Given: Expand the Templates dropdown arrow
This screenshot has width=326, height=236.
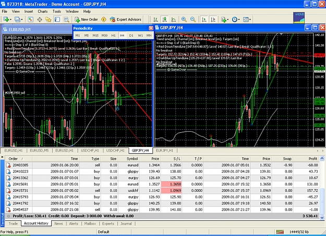Looking at the screenshot, I should 250,19.
